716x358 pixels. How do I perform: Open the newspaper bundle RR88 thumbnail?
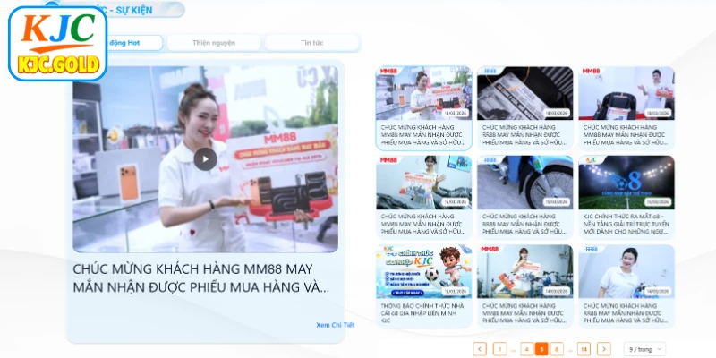click(x=525, y=93)
